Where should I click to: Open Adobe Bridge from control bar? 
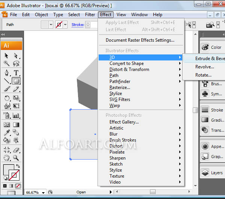(210, 25)
